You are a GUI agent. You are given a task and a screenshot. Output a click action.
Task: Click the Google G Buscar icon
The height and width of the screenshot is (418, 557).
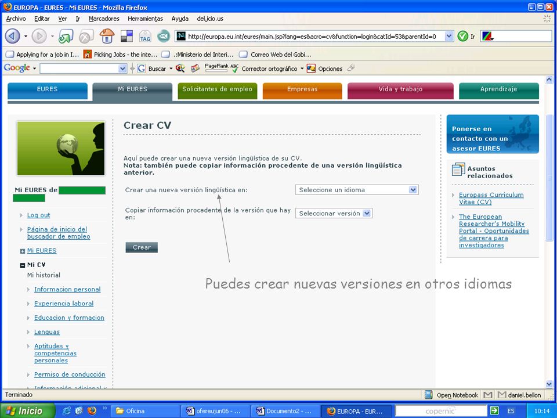click(x=142, y=69)
